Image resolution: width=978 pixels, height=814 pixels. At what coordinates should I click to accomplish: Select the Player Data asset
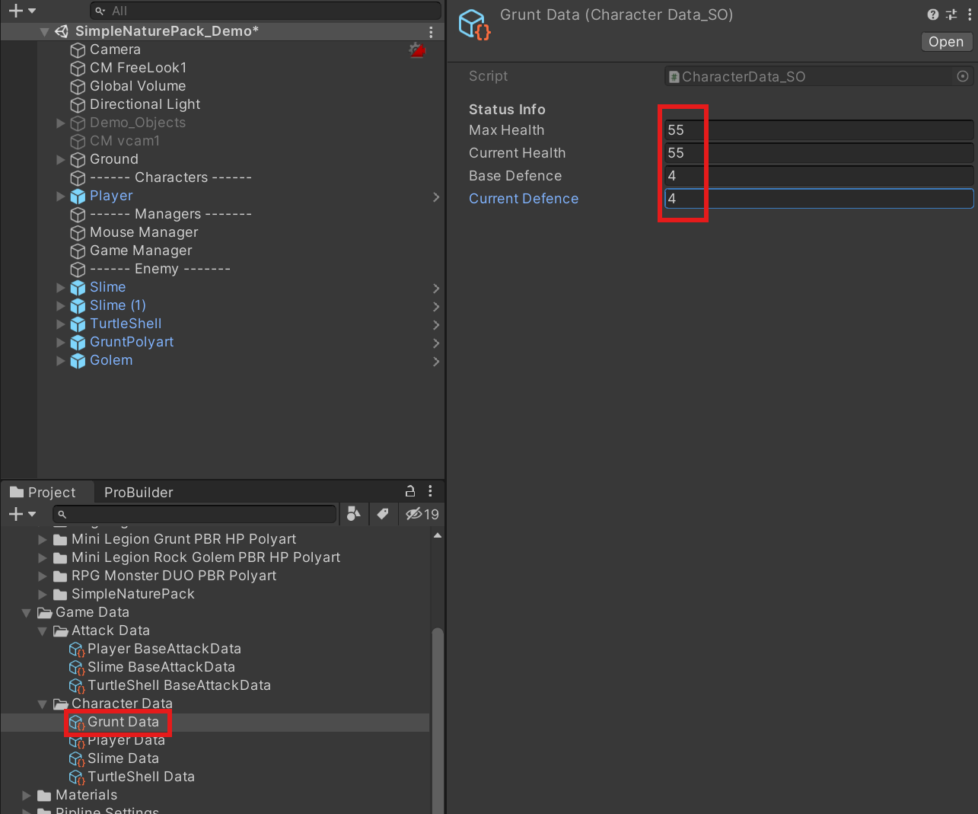pyautogui.click(x=126, y=740)
